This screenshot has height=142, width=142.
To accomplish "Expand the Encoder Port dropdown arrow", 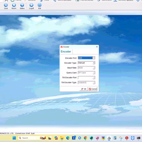I will coord(94,58).
